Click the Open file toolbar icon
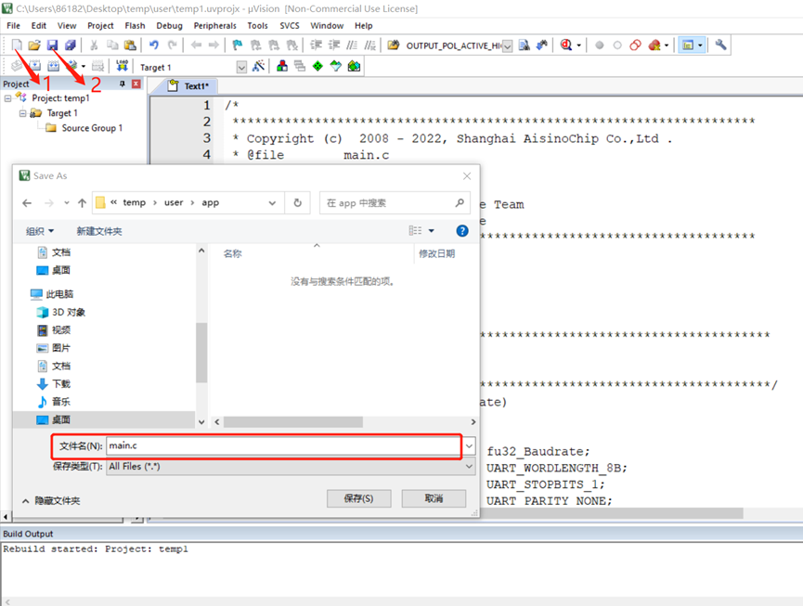The image size is (803, 606). point(34,45)
